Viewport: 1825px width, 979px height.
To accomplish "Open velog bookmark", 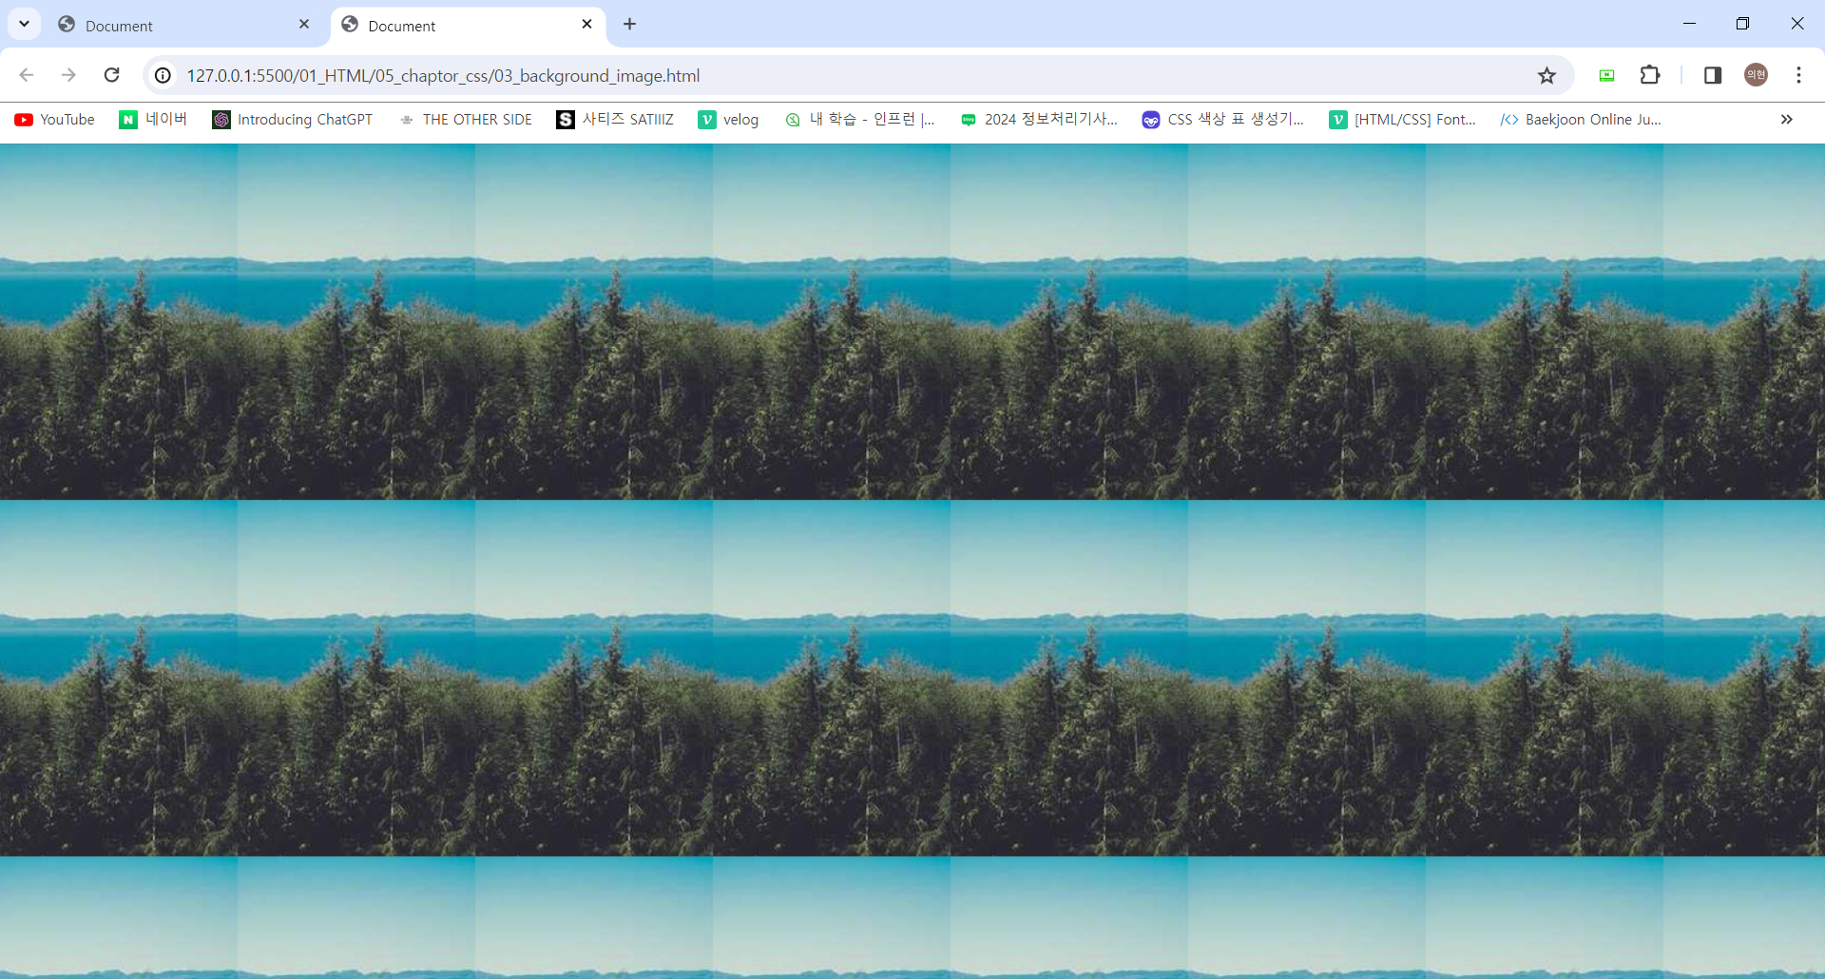I will pos(729,120).
